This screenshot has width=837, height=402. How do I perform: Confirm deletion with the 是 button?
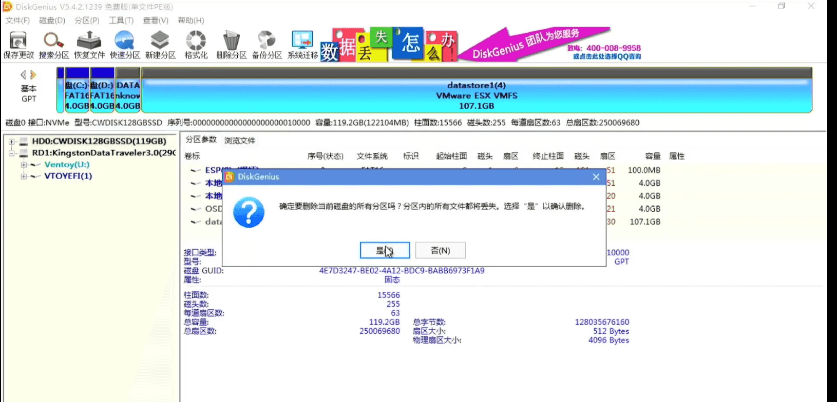pos(385,250)
